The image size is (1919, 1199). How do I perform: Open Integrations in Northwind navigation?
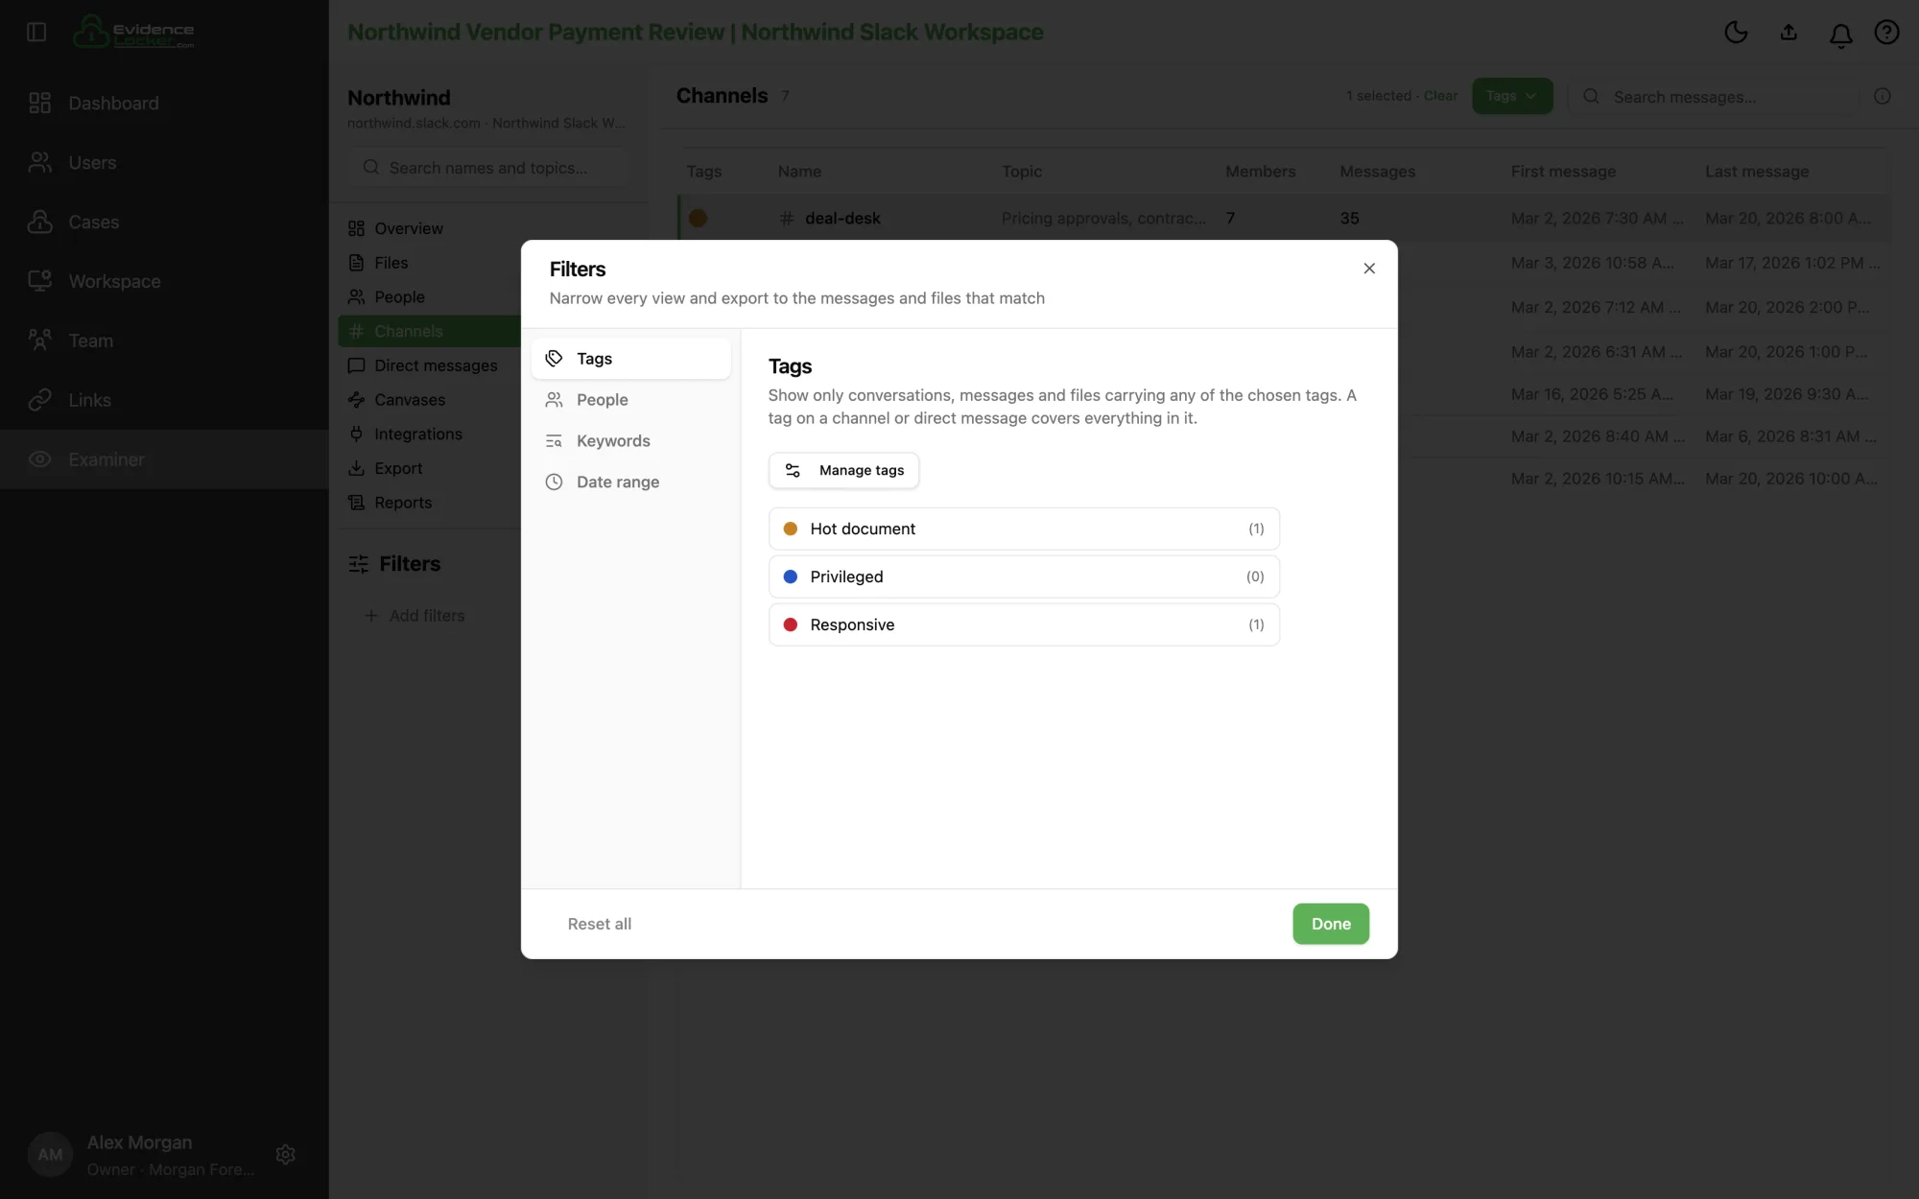pos(430,435)
